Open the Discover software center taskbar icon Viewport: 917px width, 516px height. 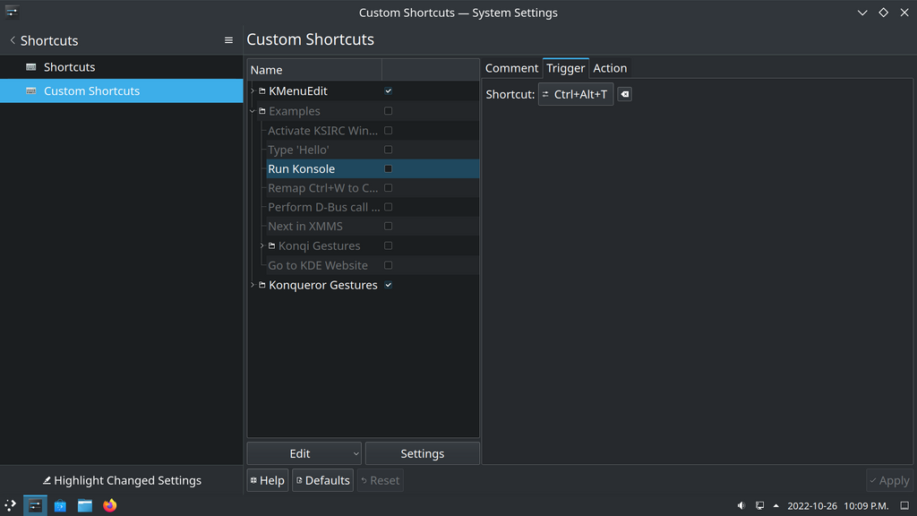point(60,505)
